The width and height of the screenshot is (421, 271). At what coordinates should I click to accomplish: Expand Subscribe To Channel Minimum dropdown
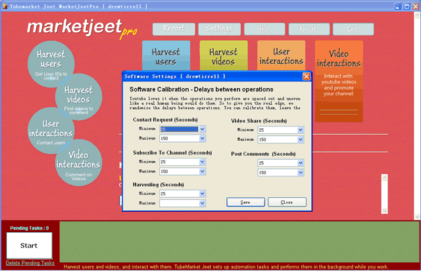pos(202,162)
